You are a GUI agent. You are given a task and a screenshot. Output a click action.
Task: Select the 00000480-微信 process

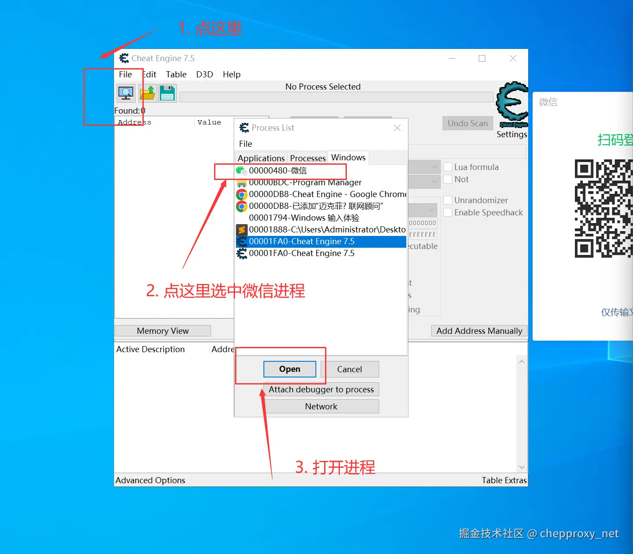(321, 170)
